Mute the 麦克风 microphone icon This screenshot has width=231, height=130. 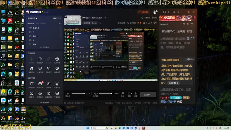[x=68, y=94]
